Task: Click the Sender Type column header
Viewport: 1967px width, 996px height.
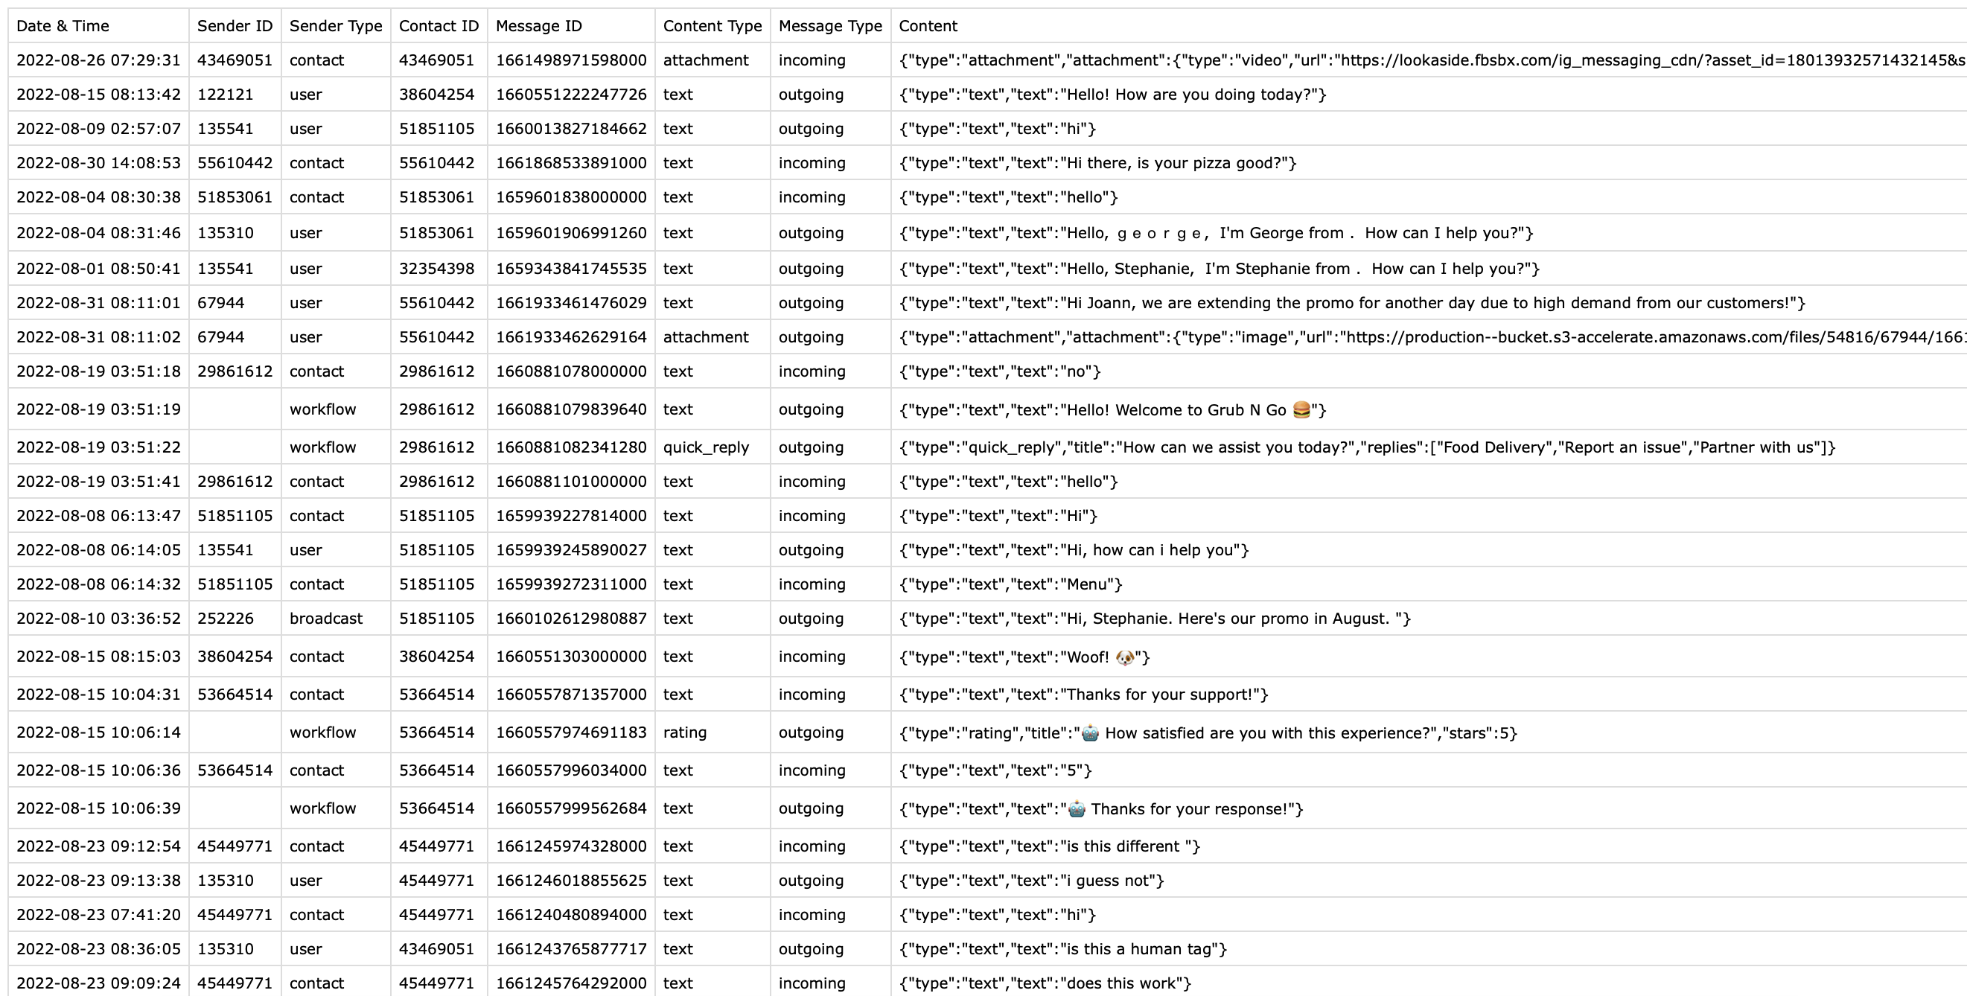Action: (x=335, y=26)
